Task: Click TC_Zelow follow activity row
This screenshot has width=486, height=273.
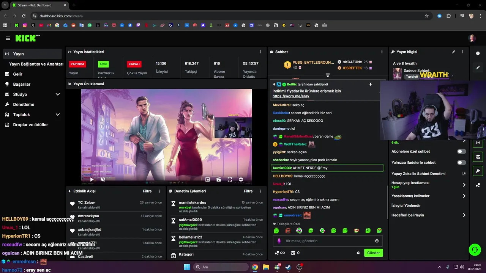Action: pos(115,205)
